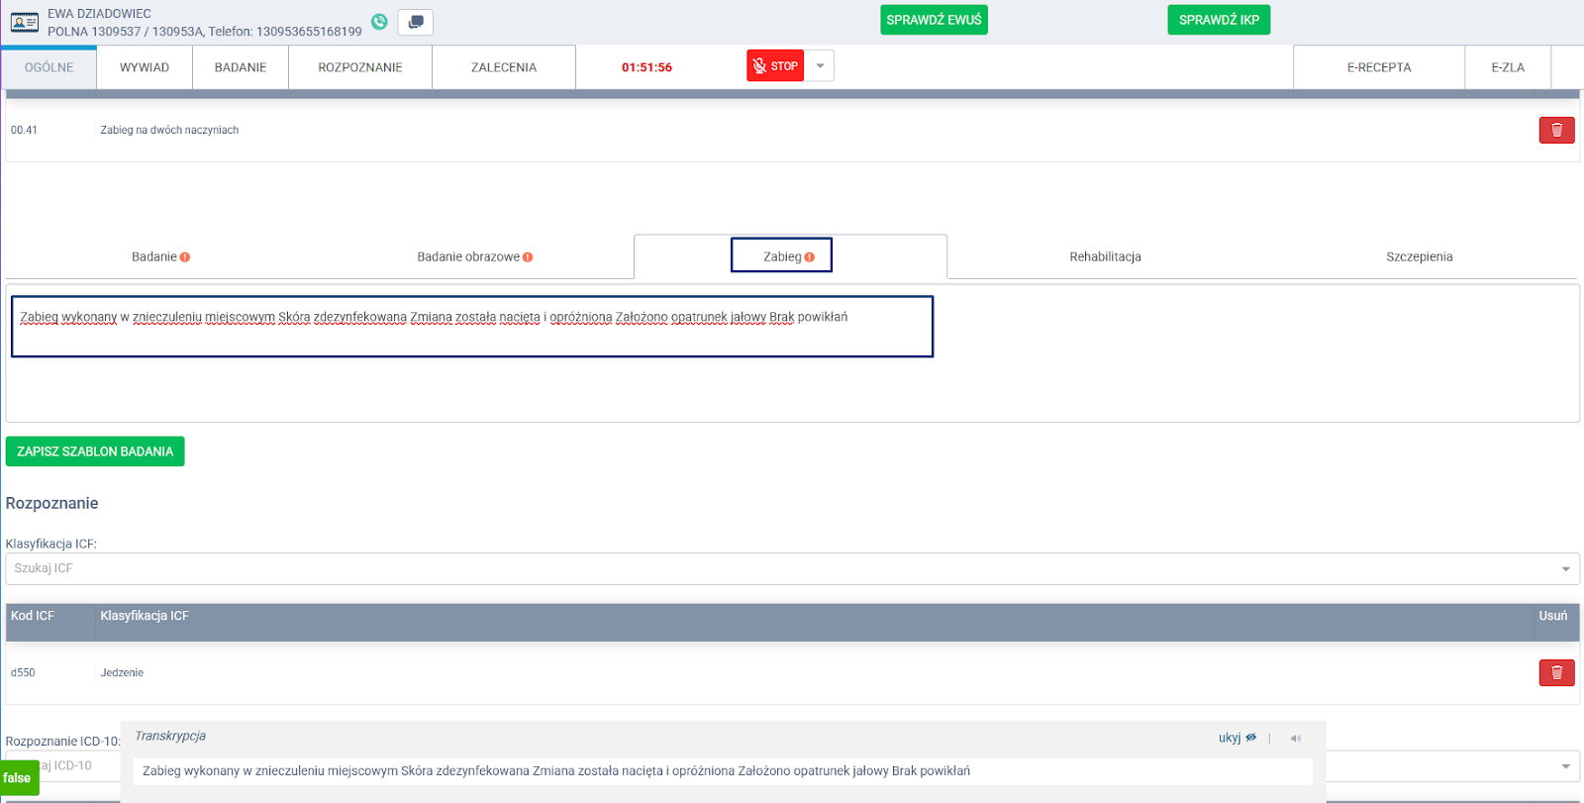Delete the 00.41 procedure row
Screen dimensions: 1584x803
1556,130
